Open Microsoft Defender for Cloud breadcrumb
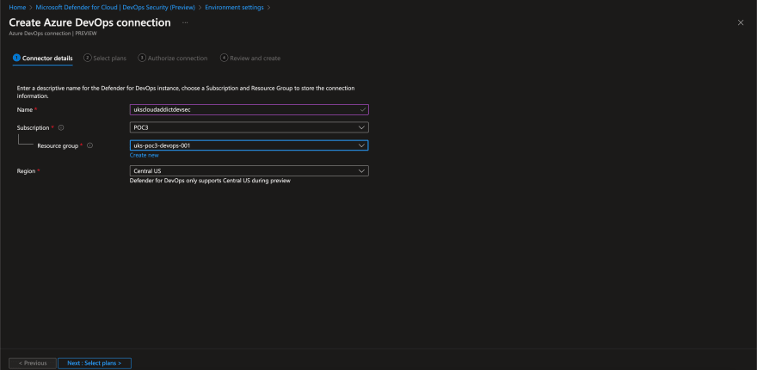 [x=115, y=7]
